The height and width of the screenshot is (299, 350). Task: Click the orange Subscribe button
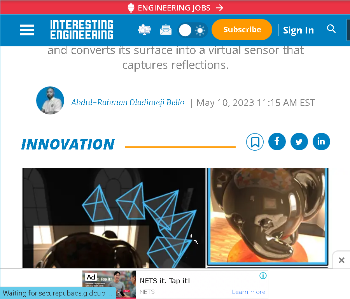[242, 30]
